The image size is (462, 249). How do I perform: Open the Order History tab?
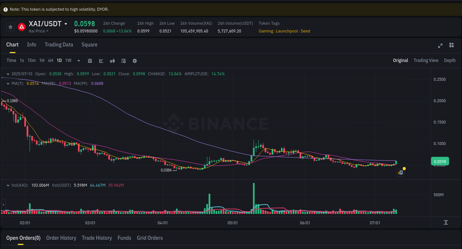pos(61,238)
